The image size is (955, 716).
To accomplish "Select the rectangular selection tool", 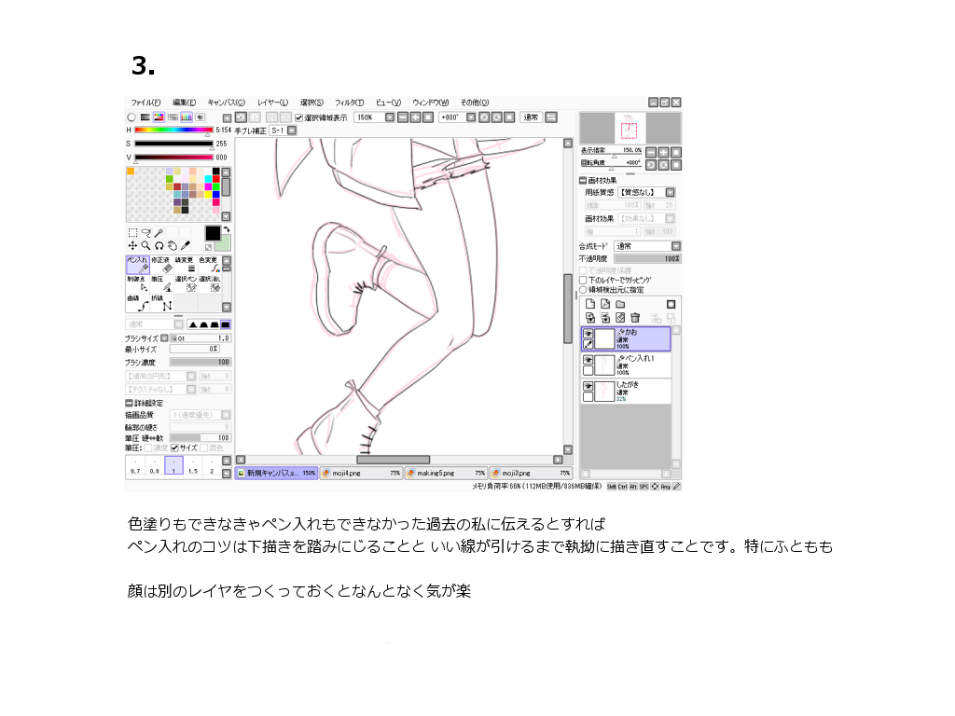I will (132, 233).
